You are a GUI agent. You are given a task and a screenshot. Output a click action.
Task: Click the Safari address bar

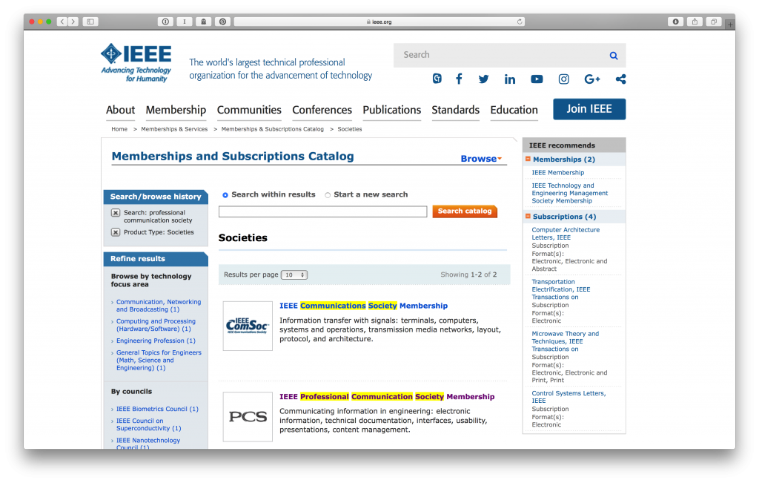(379, 22)
